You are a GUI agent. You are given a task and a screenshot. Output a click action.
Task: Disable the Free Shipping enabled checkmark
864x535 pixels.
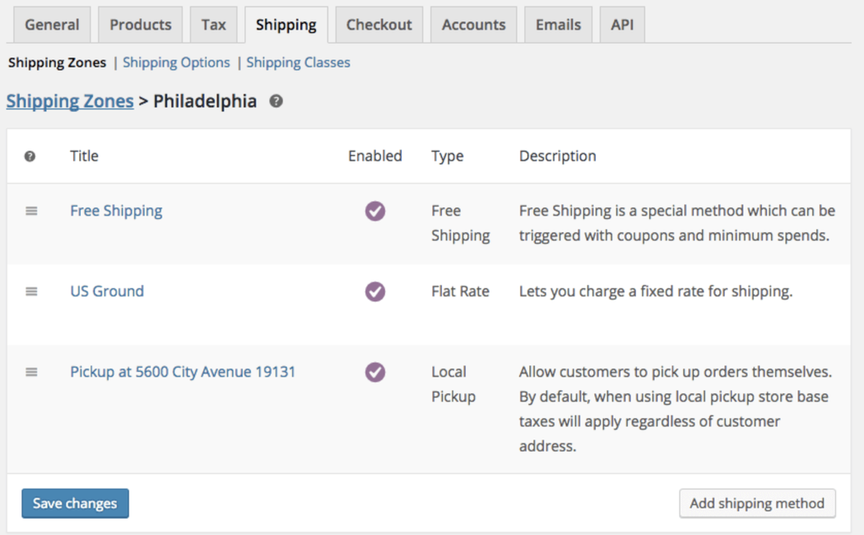(375, 211)
